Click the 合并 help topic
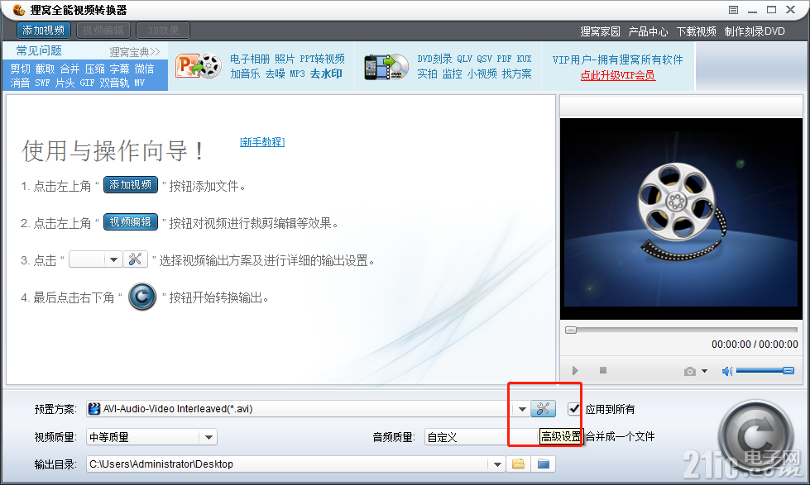 point(69,69)
